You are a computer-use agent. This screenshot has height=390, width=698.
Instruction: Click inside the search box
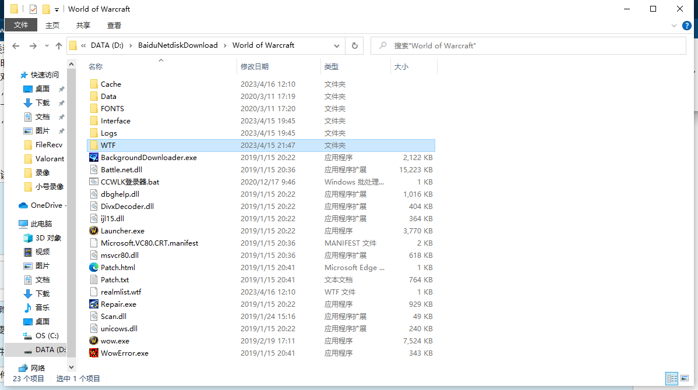point(524,45)
